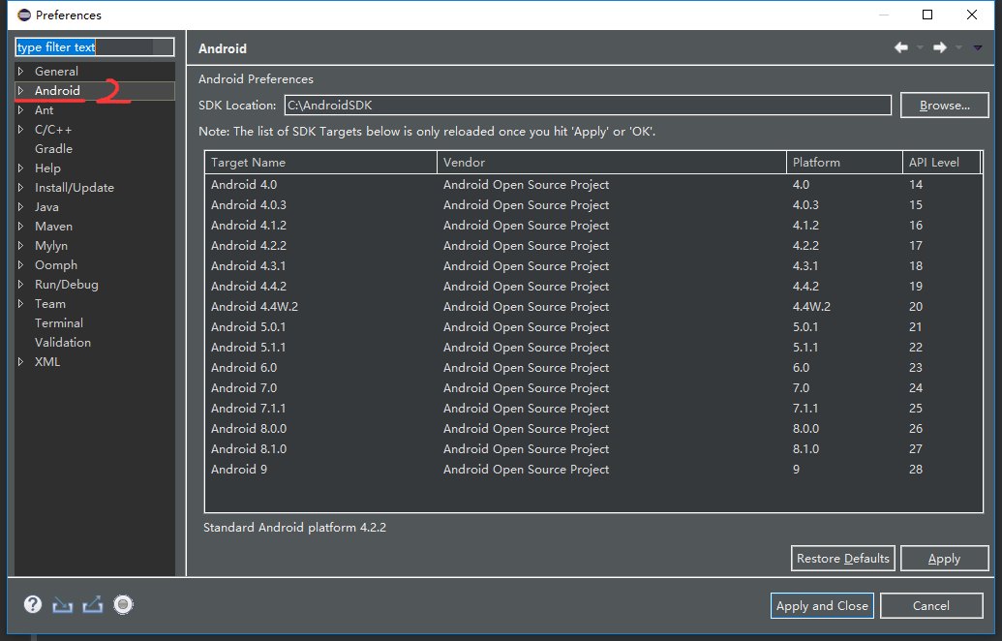Expand the Run/Debug category
The height and width of the screenshot is (641, 1002).
pos(21,284)
